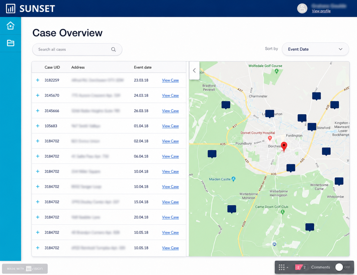357x275 pixels.
Task: Expand the case row dated 02.04.18
Action: coord(38,141)
